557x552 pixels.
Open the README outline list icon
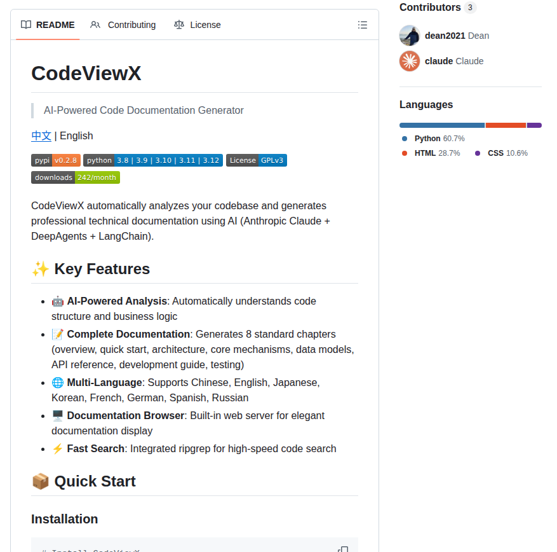click(x=363, y=25)
